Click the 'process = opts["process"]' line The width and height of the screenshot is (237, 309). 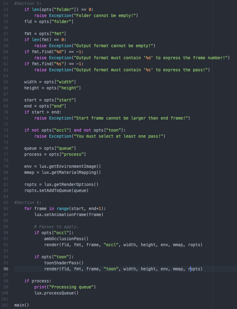pyautogui.click(x=55, y=154)
